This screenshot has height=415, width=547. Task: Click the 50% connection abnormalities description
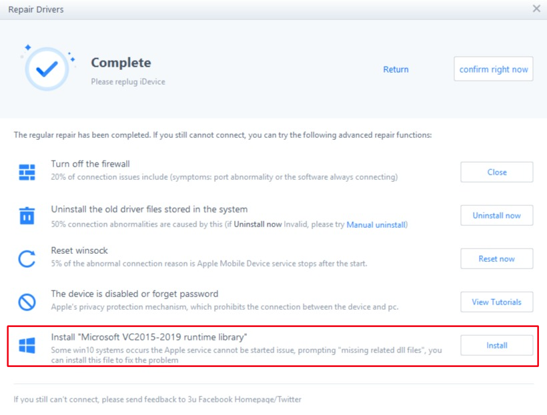229,224
